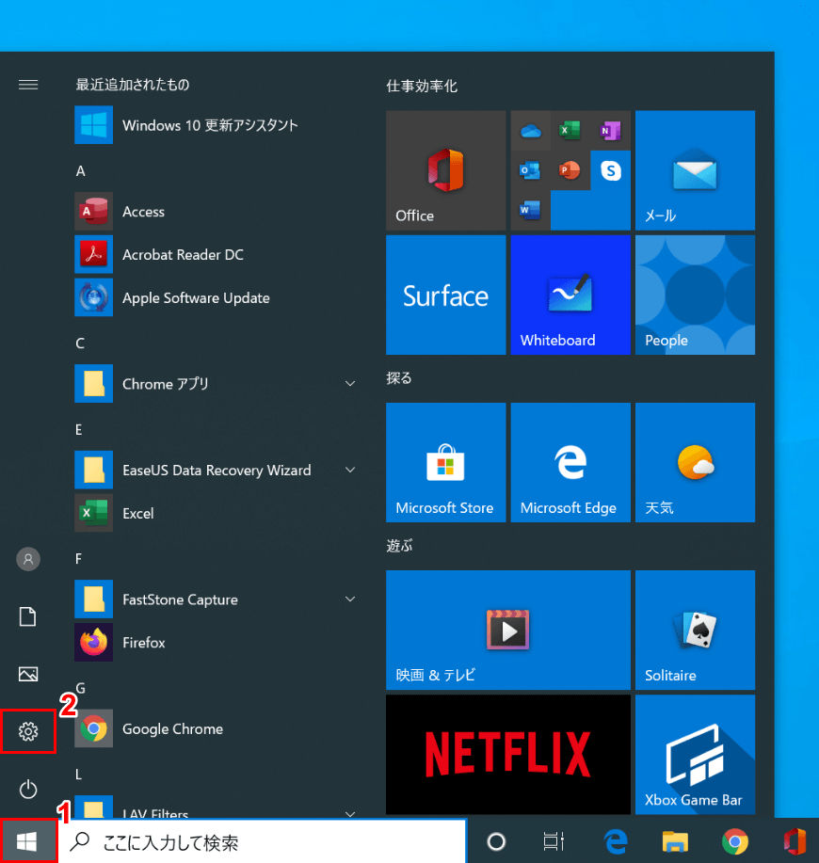Open Word small tile icon
Screen dimensions: 819x863
click(x=531, y=210)
